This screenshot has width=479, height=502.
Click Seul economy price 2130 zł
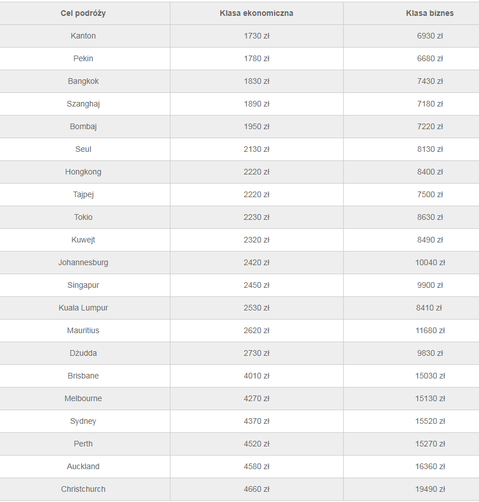[x=256, y=149]
